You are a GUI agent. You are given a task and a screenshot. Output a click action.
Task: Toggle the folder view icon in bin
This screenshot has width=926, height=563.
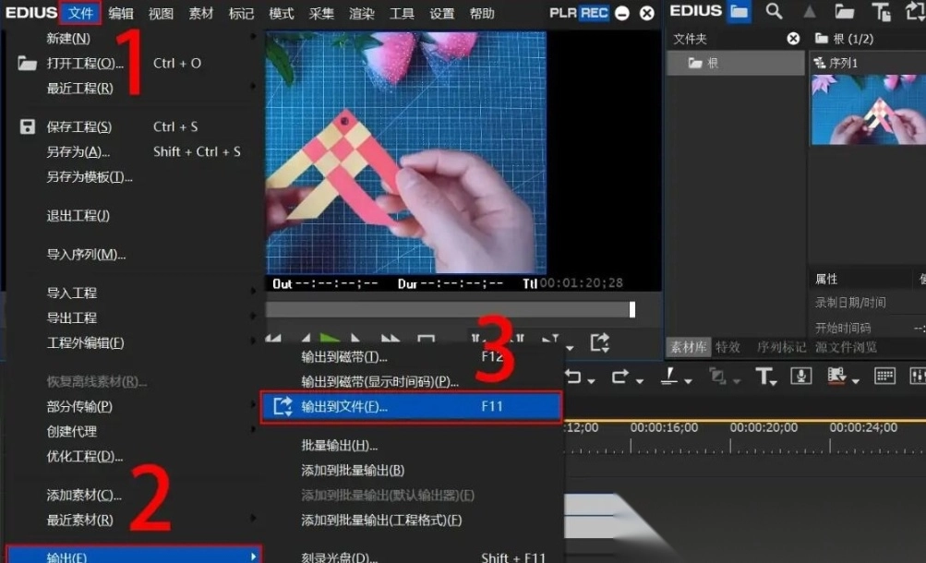coord(738,12)
